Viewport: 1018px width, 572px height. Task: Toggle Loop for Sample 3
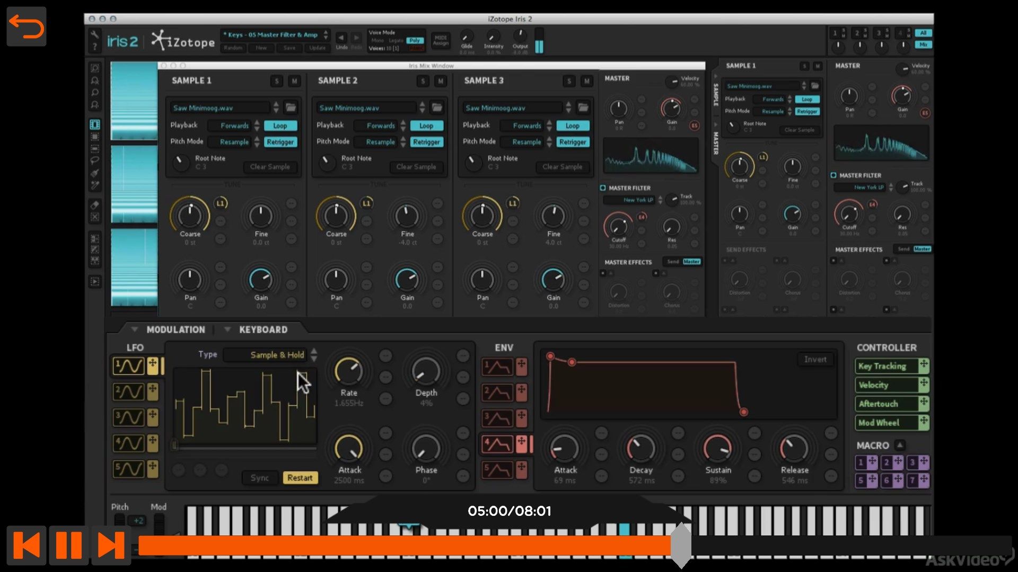click(x=573, y=126)
